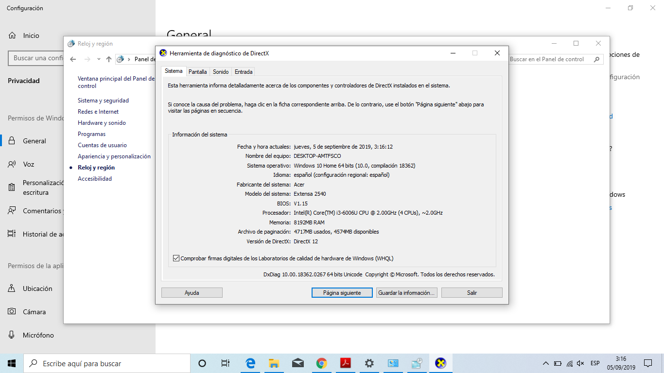
Task: Open the Mail app from taskbar
Action: point(298,363)
